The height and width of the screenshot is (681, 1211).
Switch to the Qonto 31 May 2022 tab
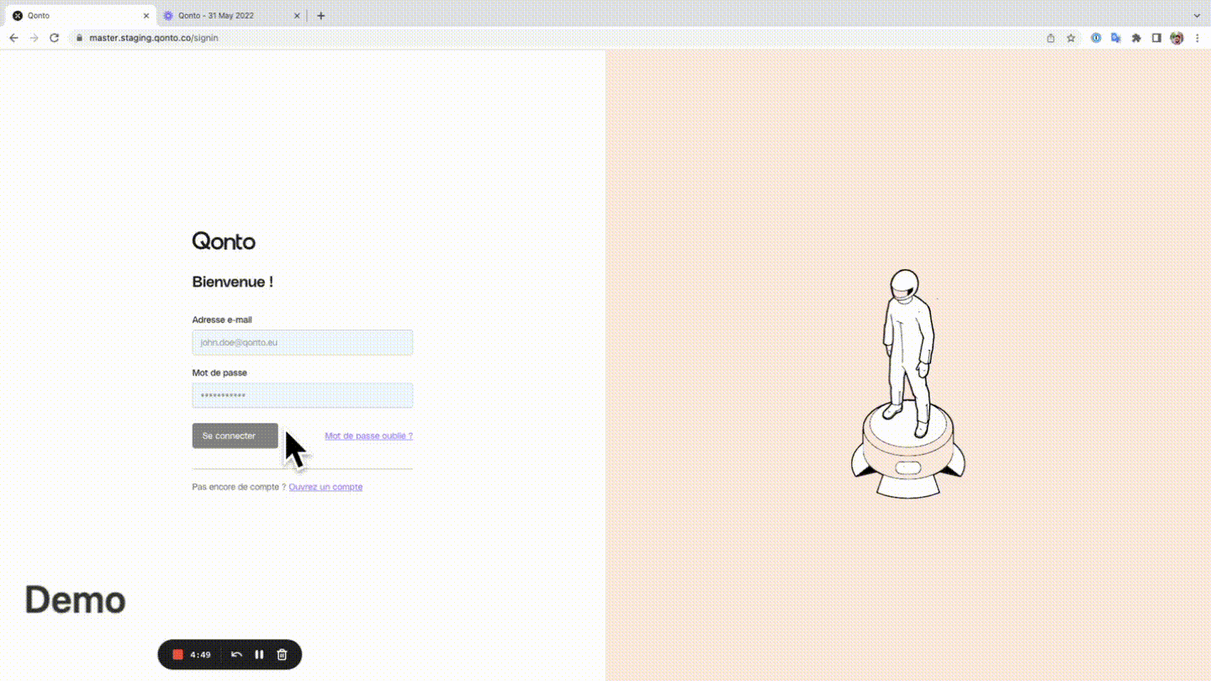click(x=231, y=15)
